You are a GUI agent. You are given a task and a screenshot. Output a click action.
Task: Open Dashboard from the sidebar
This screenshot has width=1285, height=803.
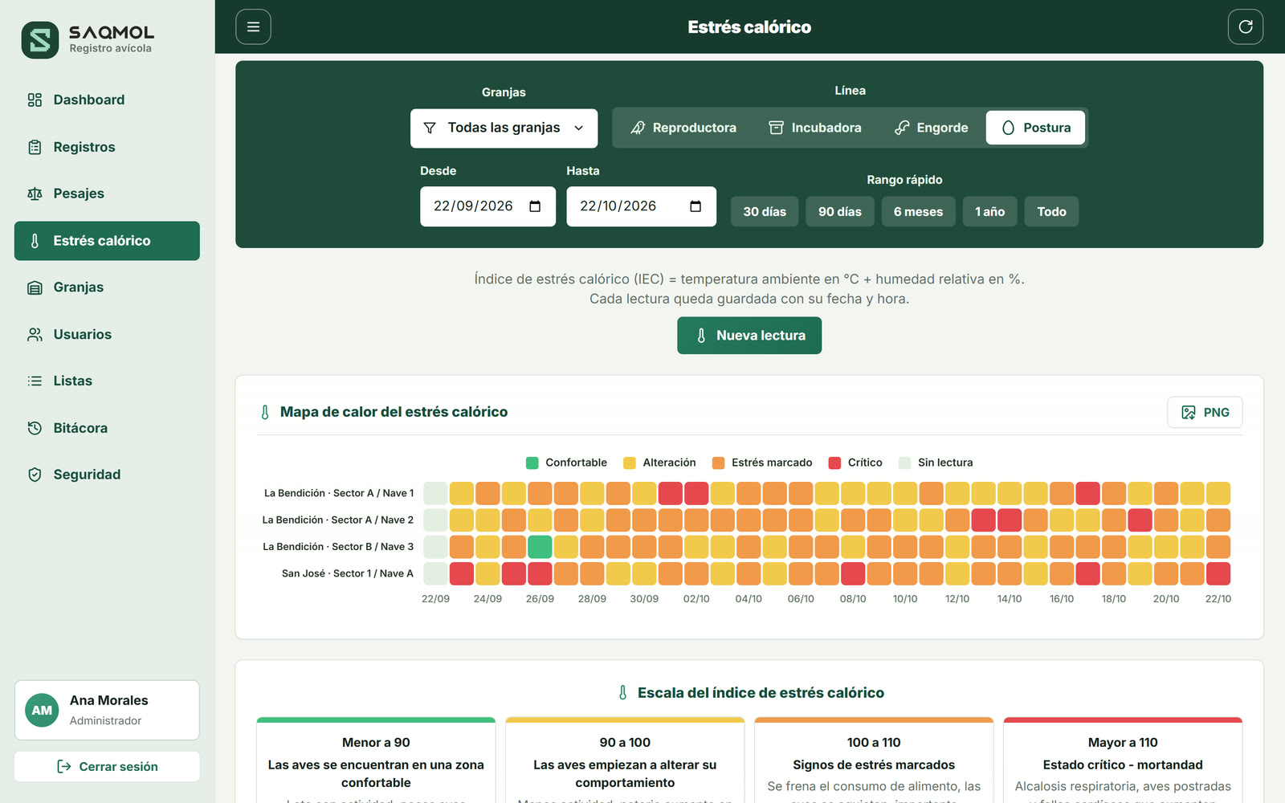[107, 100]
